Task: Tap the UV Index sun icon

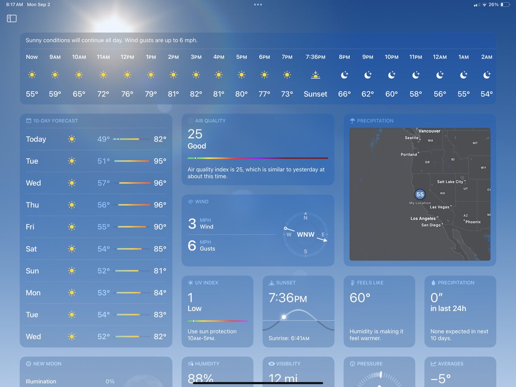Action: [190, 283]
